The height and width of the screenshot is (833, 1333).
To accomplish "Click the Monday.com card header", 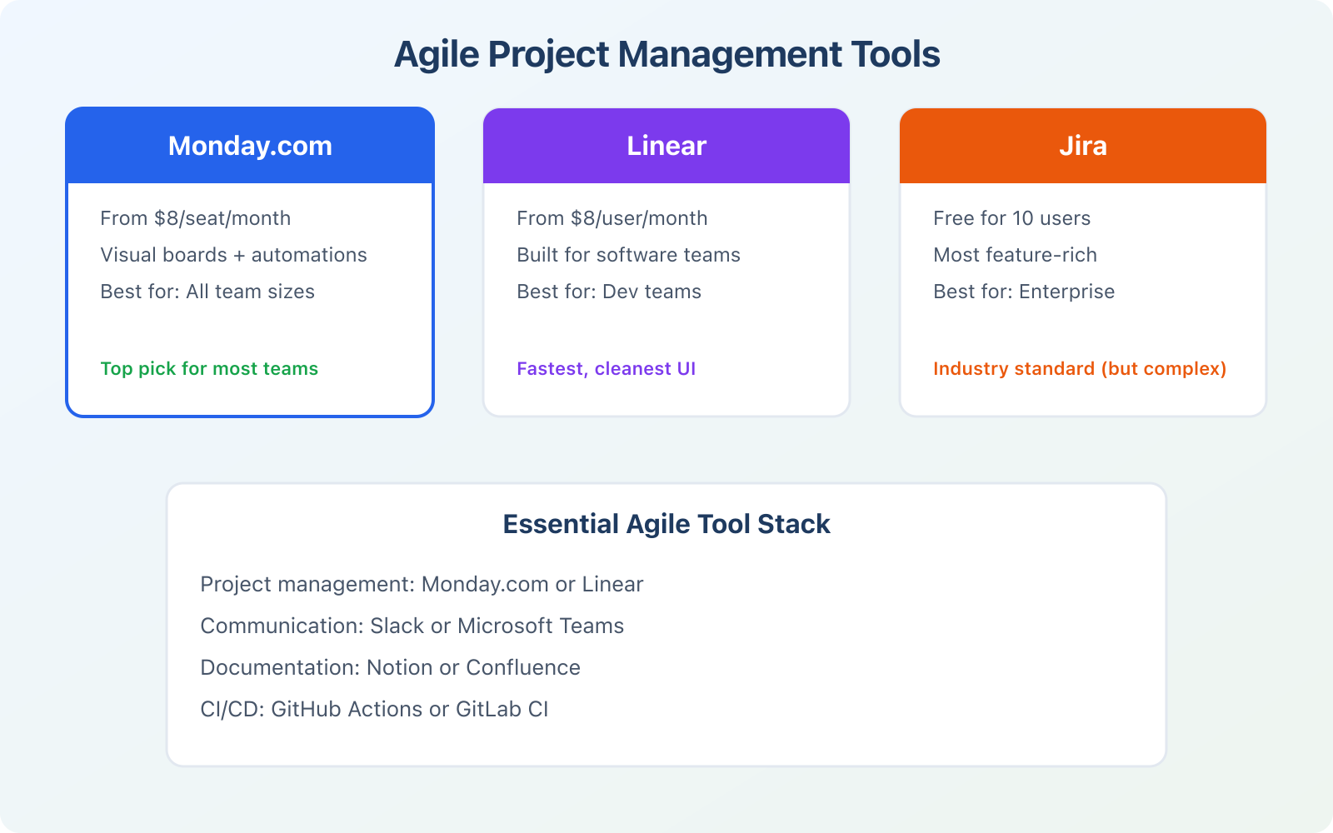I will point(250,146).
